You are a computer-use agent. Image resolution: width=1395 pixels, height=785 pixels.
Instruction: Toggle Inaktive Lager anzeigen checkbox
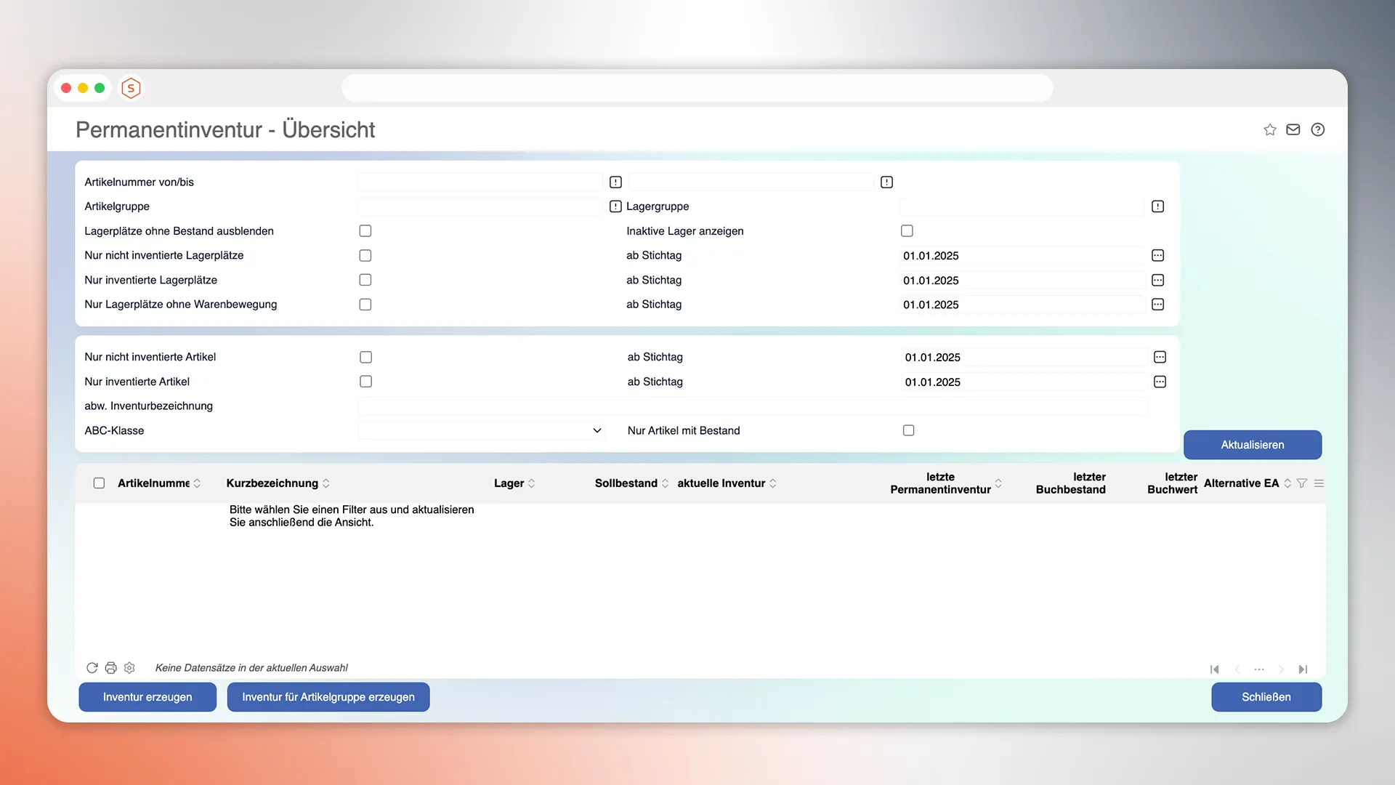[907, 231]
